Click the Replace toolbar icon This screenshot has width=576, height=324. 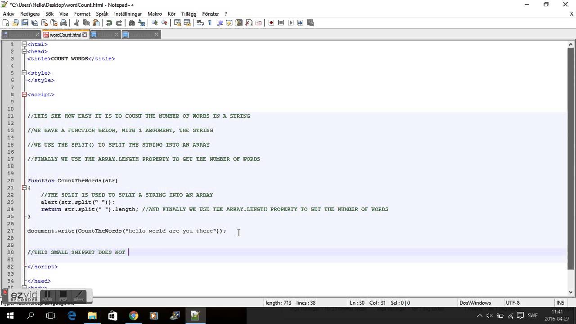(x=141, y=23)
